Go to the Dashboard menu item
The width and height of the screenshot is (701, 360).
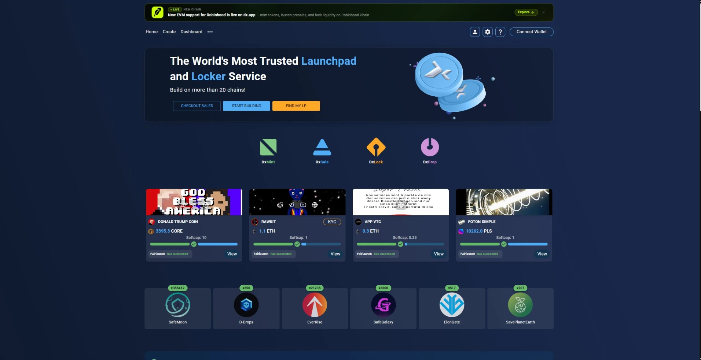pyautogui.click(x=191, y=32)
